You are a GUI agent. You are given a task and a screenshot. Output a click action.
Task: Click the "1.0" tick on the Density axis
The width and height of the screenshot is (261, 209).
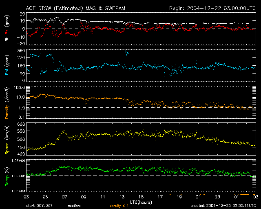tap(22, 108)
